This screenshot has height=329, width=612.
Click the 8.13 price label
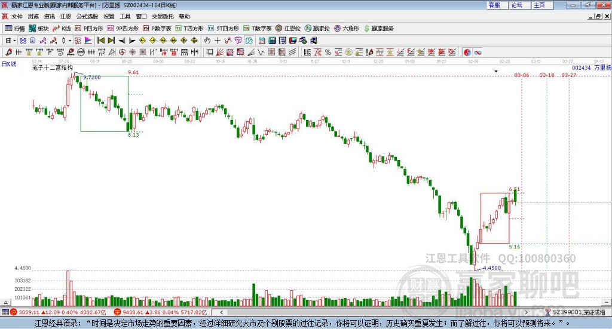click(x=133, y=135)
